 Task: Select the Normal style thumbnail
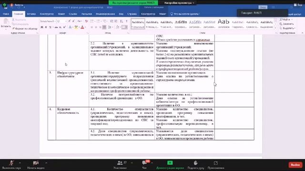tap(138, 24)
